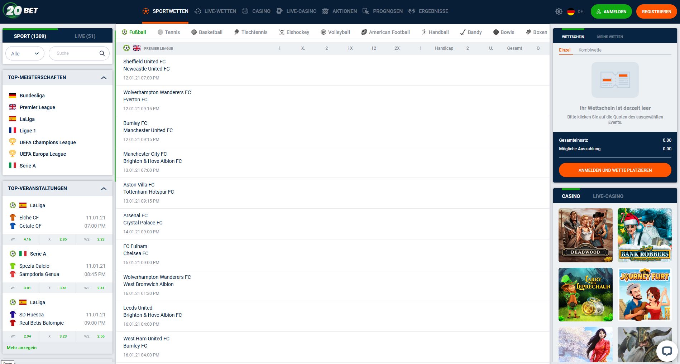Click the Bowls ball icon

(496, 32)
